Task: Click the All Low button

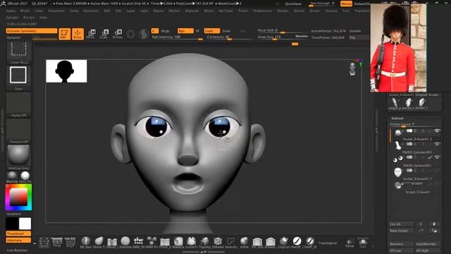Action: click(x=401, y=250)
